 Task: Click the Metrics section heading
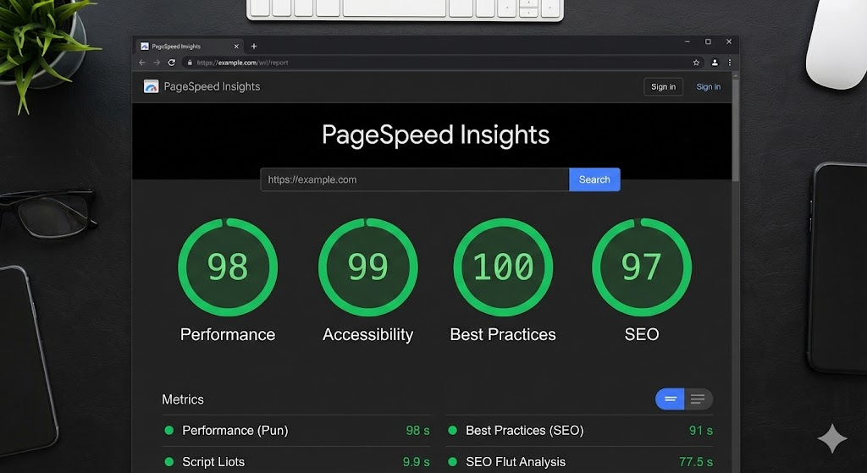(x=183, y=399)
